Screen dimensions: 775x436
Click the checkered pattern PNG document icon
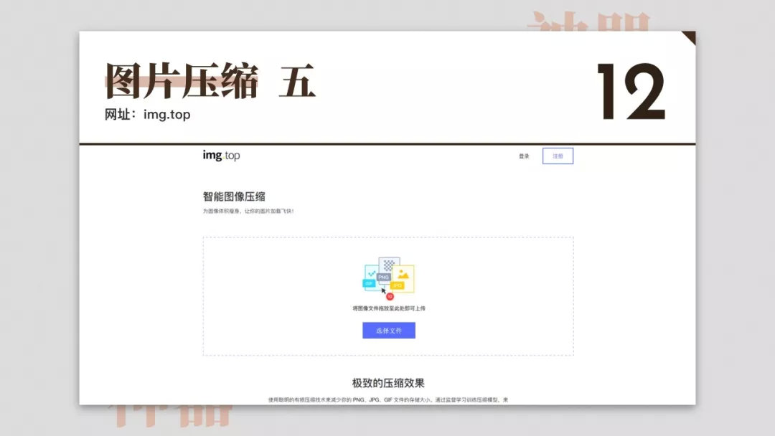coord(389,264)
